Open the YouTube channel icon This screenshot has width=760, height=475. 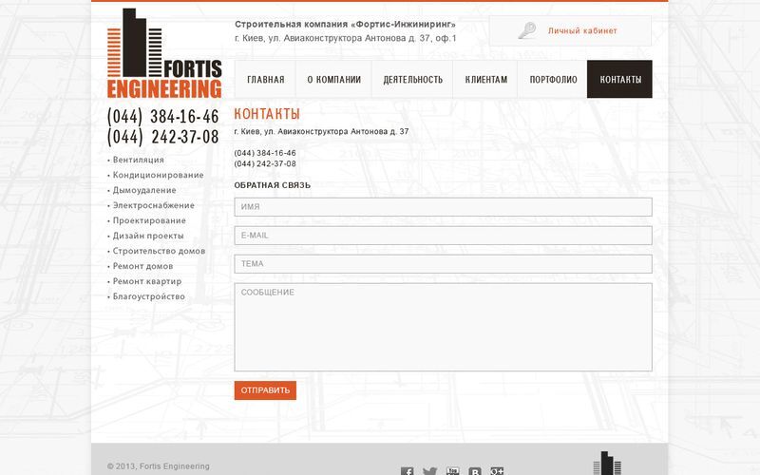[452, 471]
